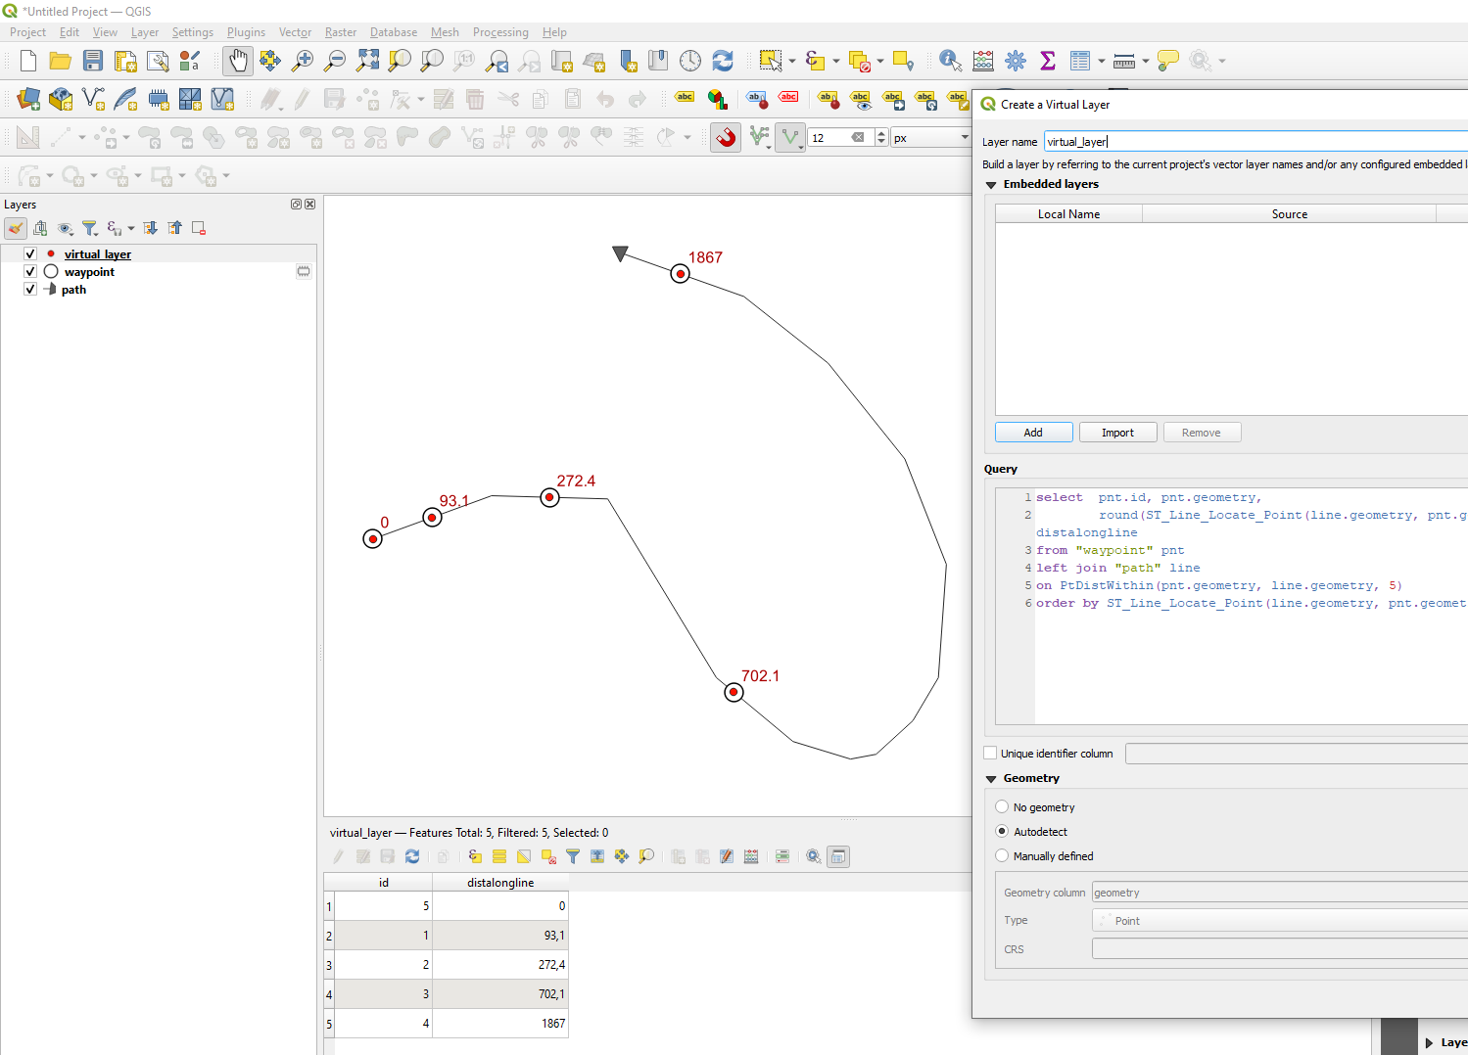The image size is (1468, 1055).
Task: Click inside the SQL Query editor
Action: 1251,607
